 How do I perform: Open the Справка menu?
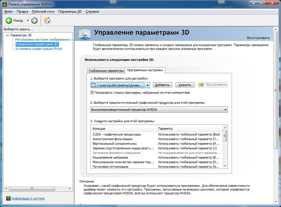point(92,12)
